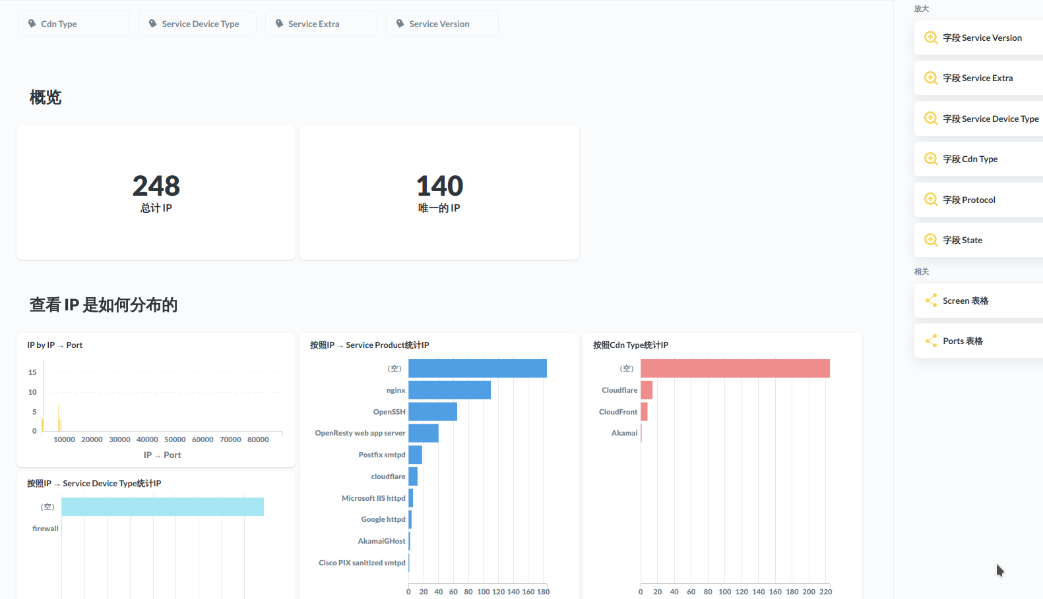This screenshot has height=599, width=1043.
Task: Select the OpenSSH bar in chart
Action: click(433, 412)
